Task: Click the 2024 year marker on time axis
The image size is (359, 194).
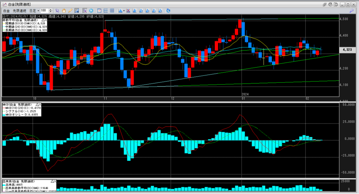Action: pos(245,94)
